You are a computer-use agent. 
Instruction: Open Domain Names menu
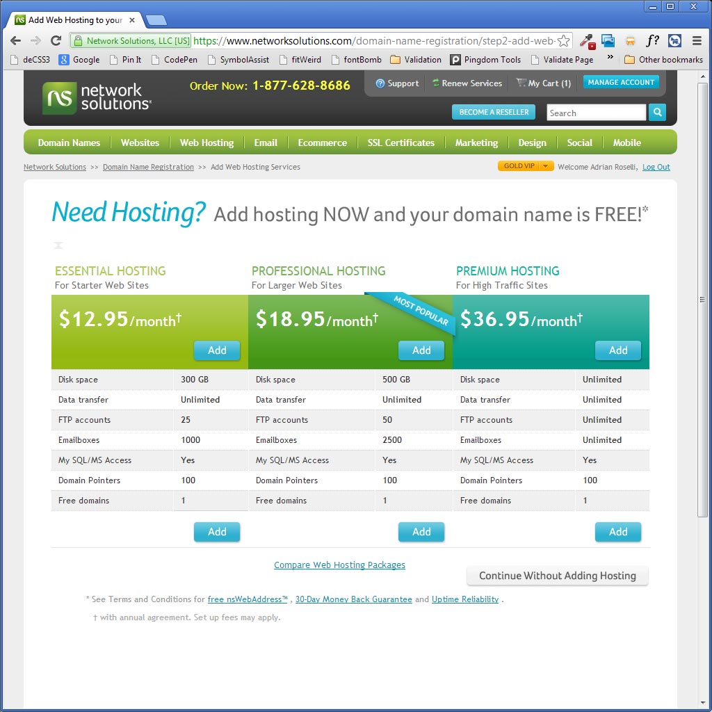pyautogui.click(x=69, y=143)
